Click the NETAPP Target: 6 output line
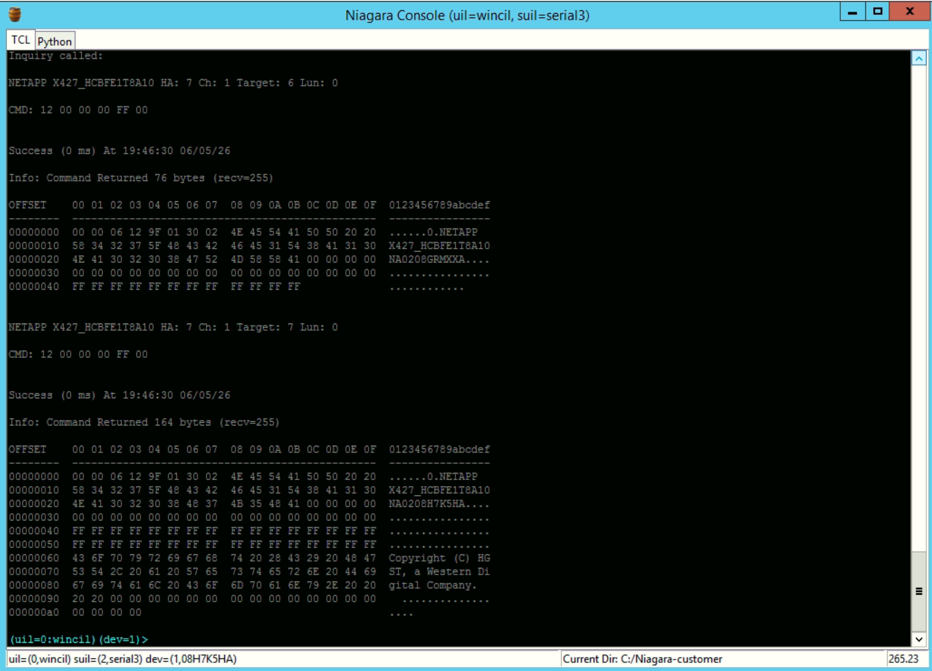Viewport: 932px width, 671px height. (x=173, y=83)
